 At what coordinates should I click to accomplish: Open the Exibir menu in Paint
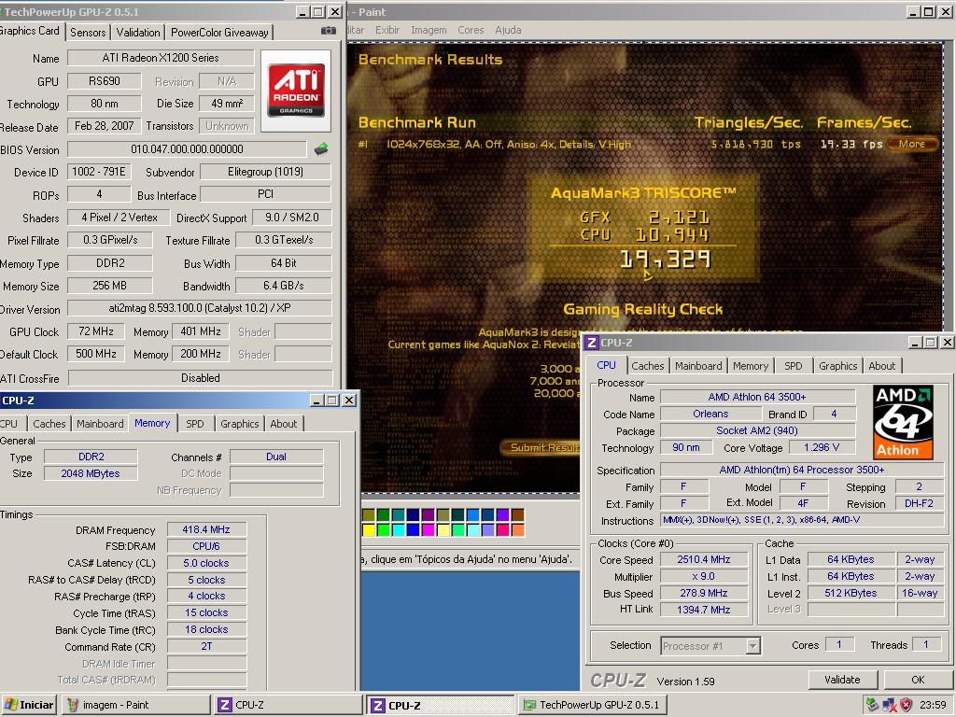pos(387,30)
